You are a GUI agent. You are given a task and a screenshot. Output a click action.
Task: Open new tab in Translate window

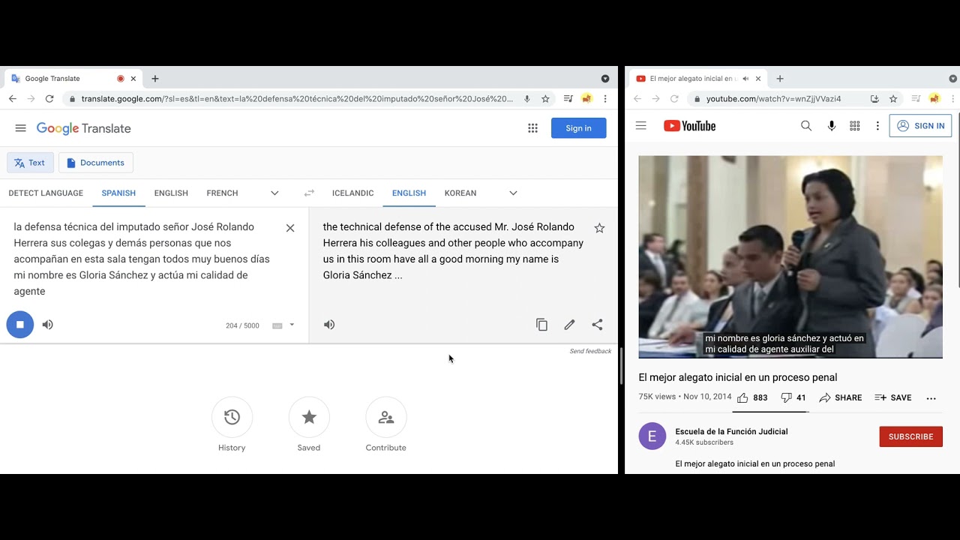(x=155, y=79)
